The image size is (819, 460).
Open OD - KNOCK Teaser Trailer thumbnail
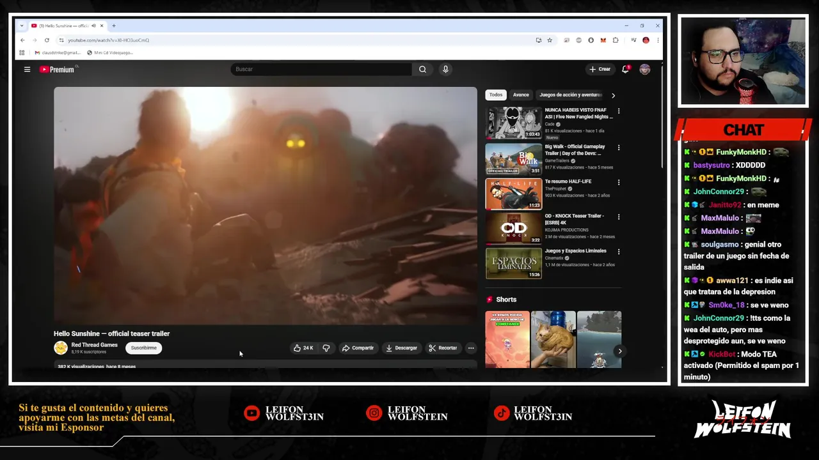coord(514,228)
